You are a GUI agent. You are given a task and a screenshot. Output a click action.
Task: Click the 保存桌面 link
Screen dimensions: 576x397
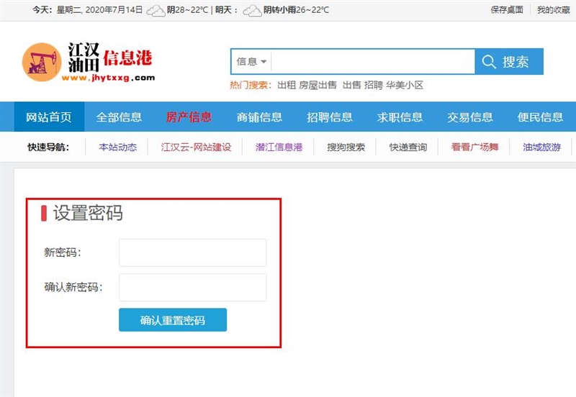click(506, 10)
